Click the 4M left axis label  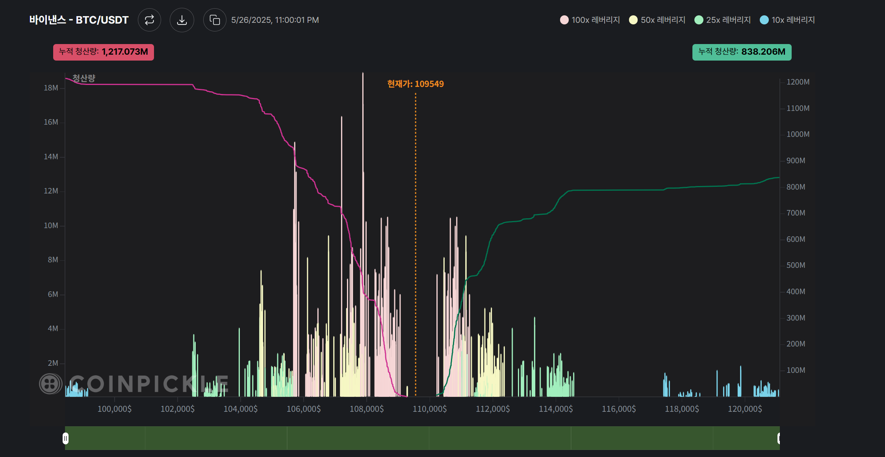pyautogui.click(x=53, y=329)
